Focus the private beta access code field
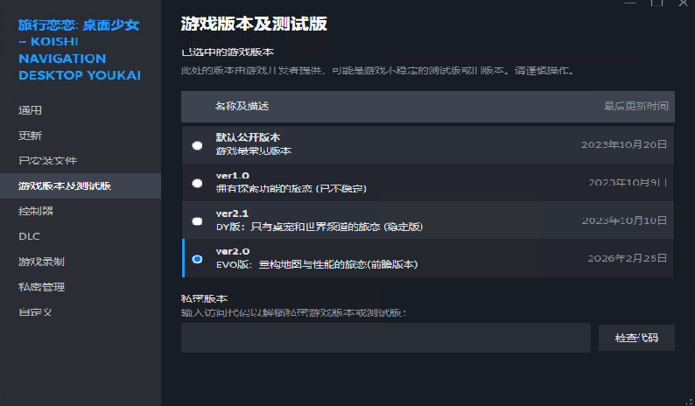The width and height of the screenshot is (695, 406). pyautogui.click(x=385, y=338)
